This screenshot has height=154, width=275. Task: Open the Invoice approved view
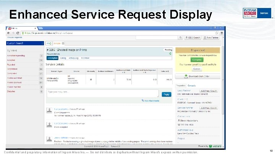[x=15, y=83]
